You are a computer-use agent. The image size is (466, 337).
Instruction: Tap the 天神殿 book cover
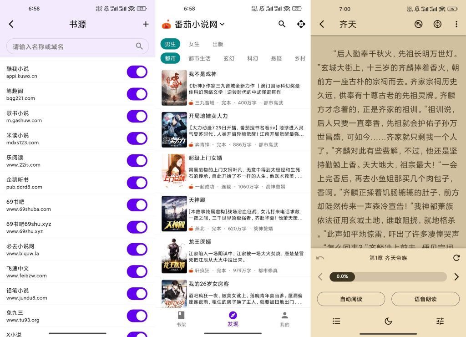point(174,214)
